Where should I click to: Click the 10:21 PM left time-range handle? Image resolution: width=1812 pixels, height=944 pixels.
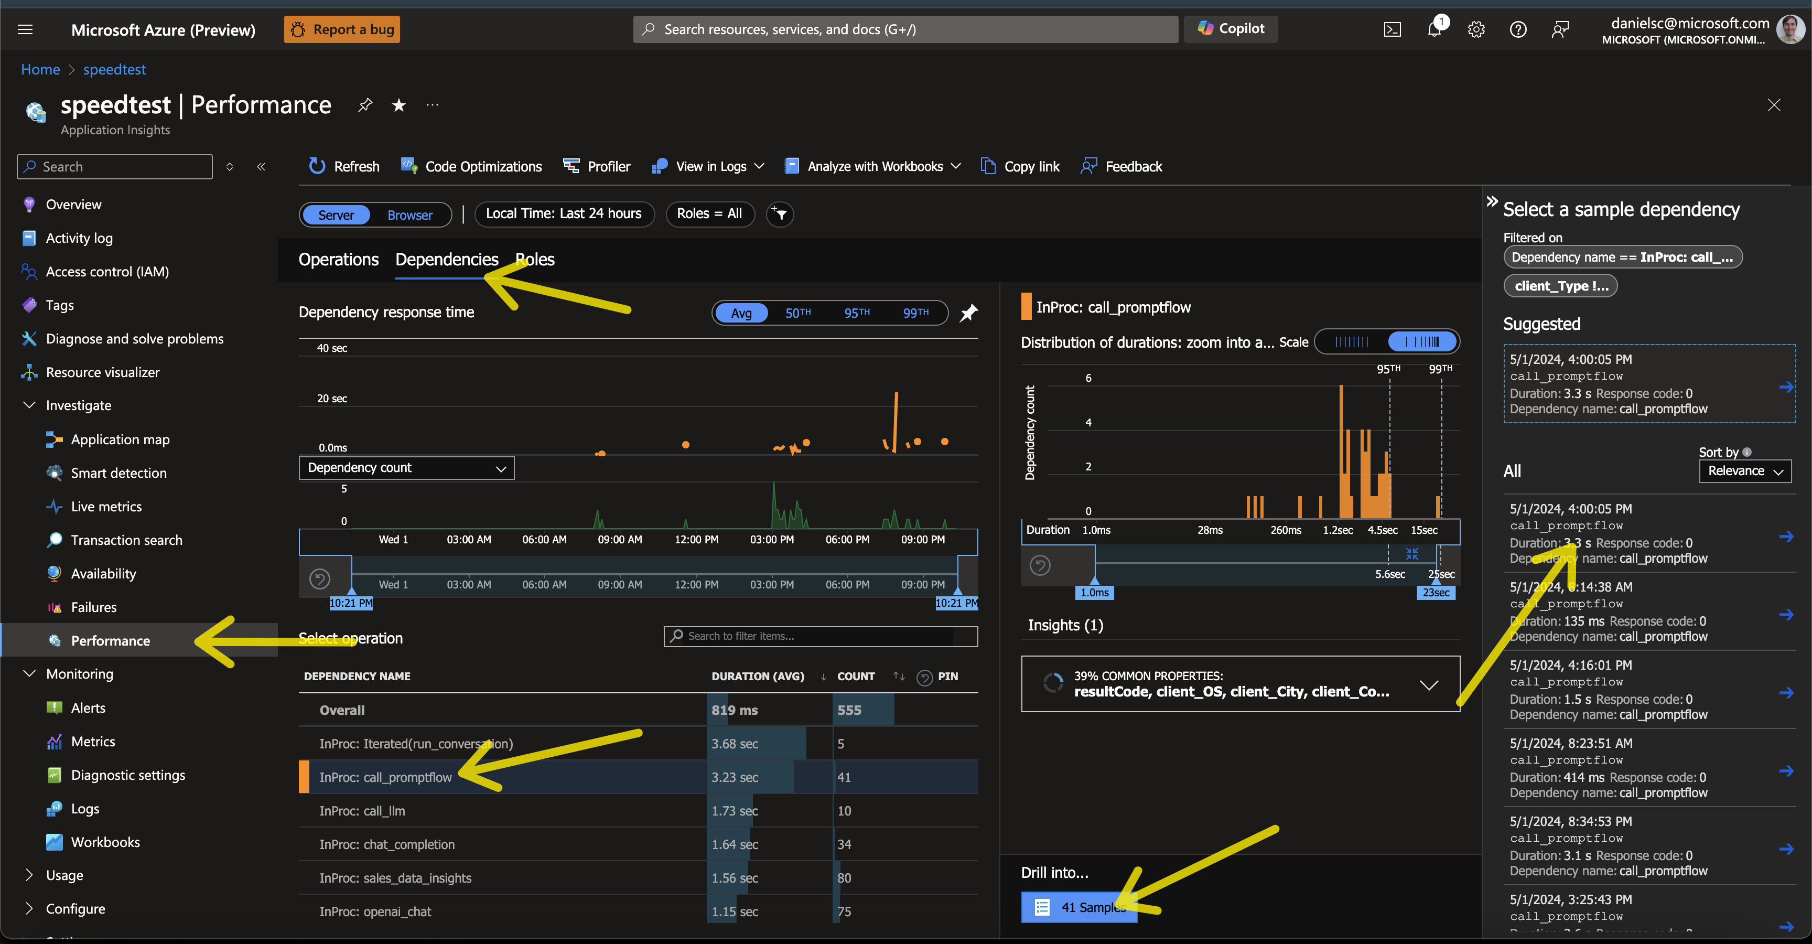(351, 602)
